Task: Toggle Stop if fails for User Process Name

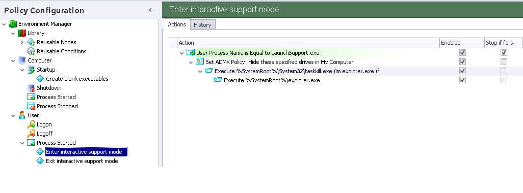Action: coord(504,52)
